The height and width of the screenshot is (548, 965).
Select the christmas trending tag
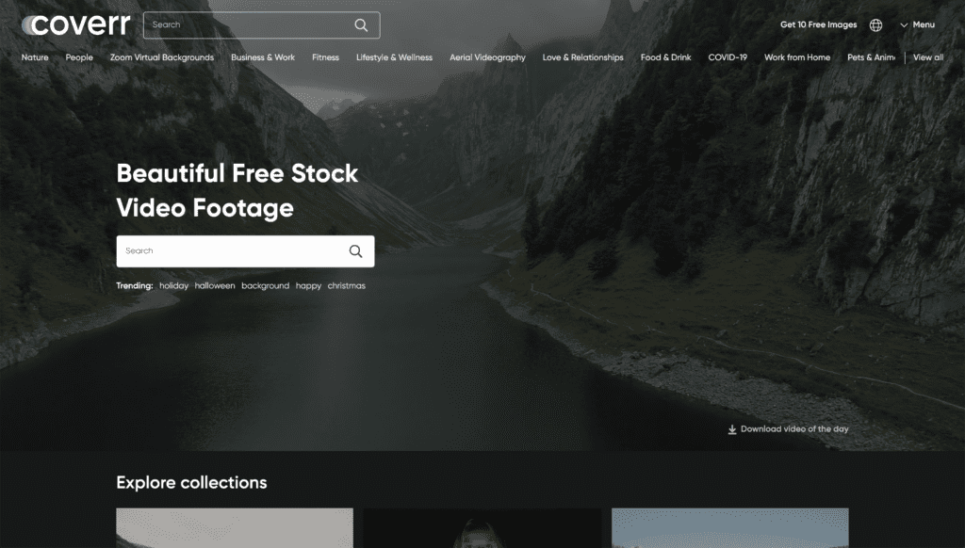click(347, 285)
